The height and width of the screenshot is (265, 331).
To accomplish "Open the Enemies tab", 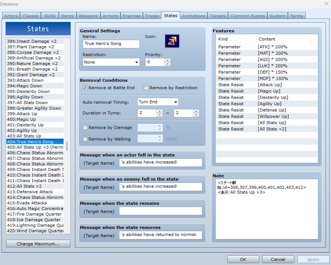I will pos(132,16).
